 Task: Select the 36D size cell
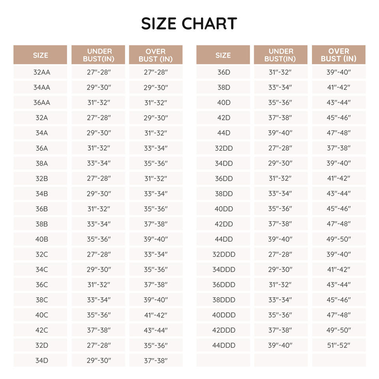point(223,72)
